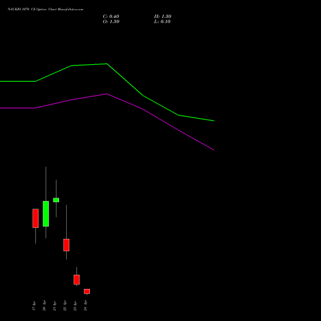Click the last red candle for 24 Apr
The image size is (321, 321).
pos(87,291)
